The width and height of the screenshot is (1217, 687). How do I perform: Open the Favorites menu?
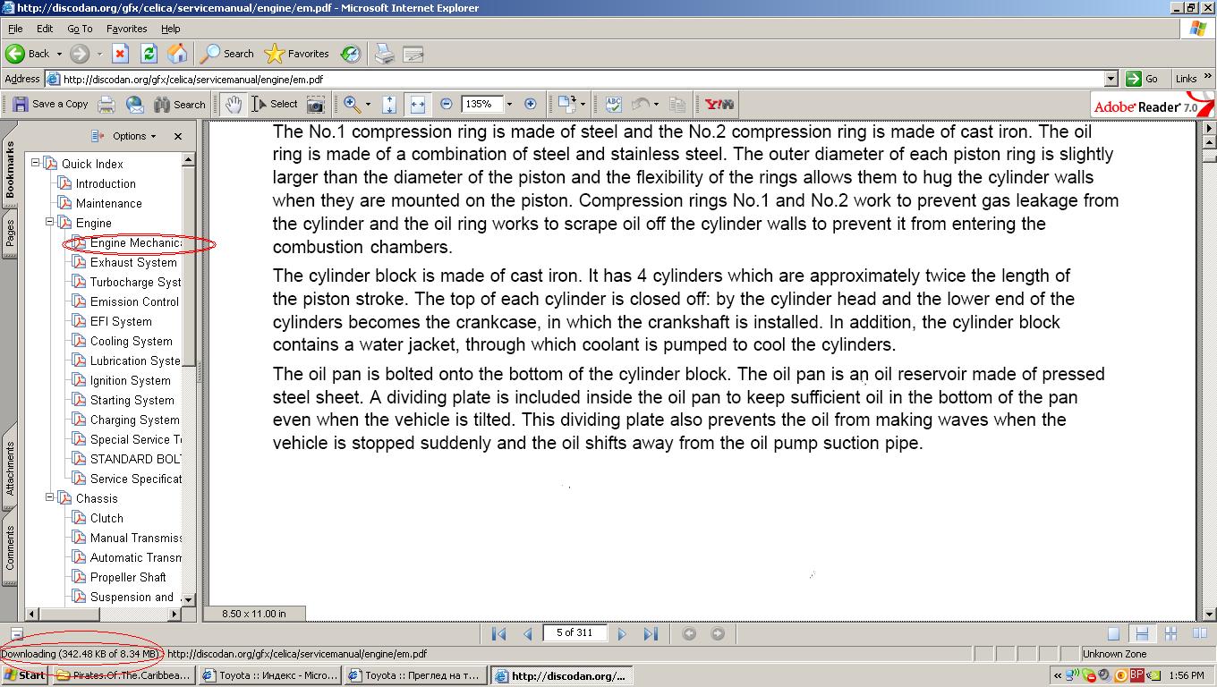click(x=126, y=29)
